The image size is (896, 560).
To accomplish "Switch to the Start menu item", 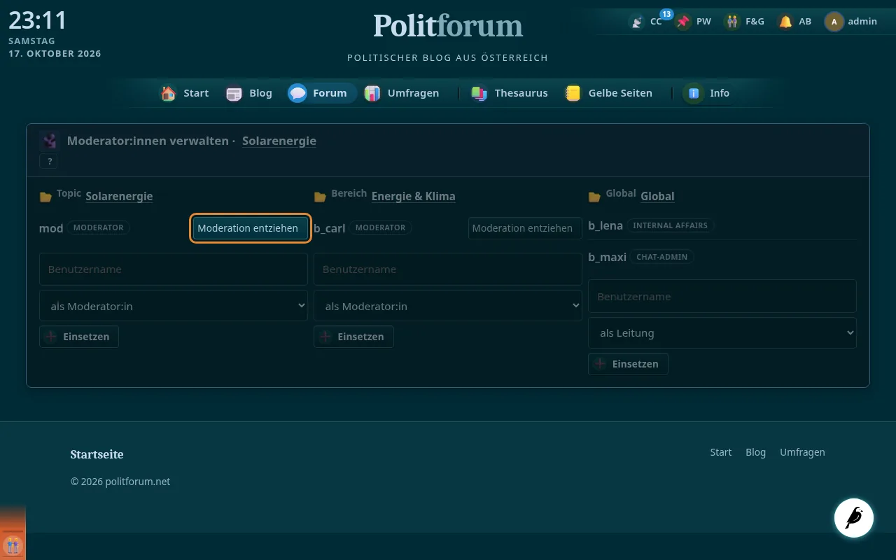I will (185, 93).
